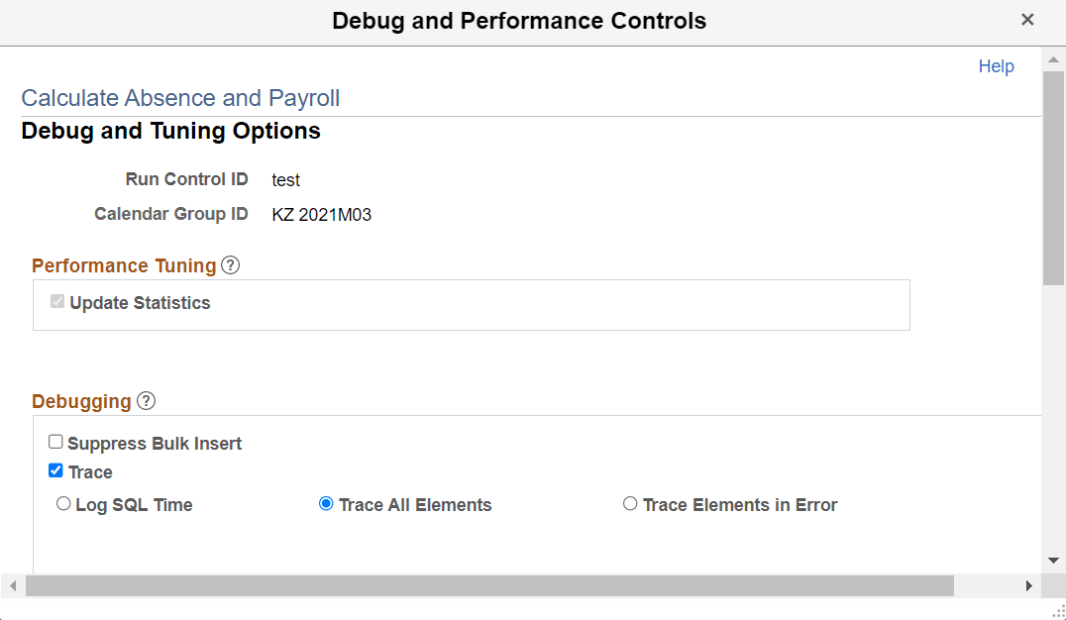The image size is (1066, 620).
Task: Close the Debug and Performance Controls dialog
Action: 1027,19
